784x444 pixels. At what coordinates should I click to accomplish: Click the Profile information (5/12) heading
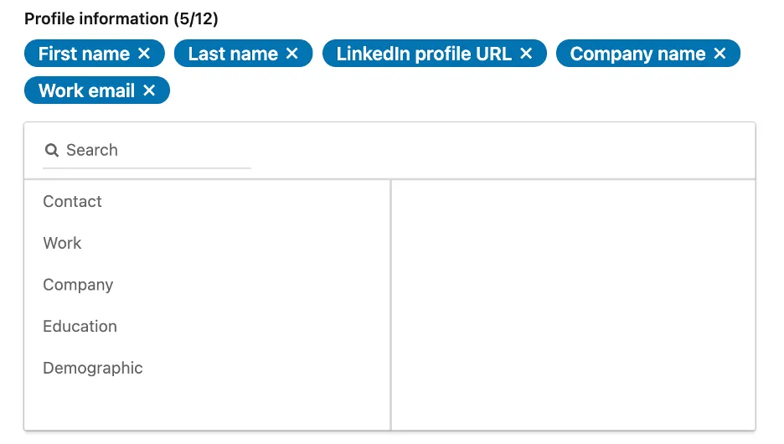tap(121, 18)
